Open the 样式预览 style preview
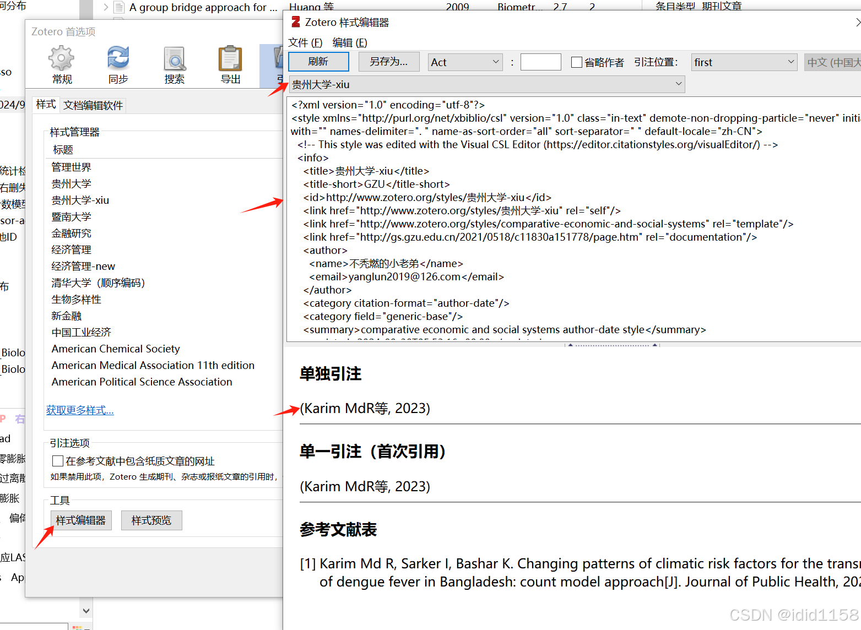The image size is (861, 630). [151, 520]
